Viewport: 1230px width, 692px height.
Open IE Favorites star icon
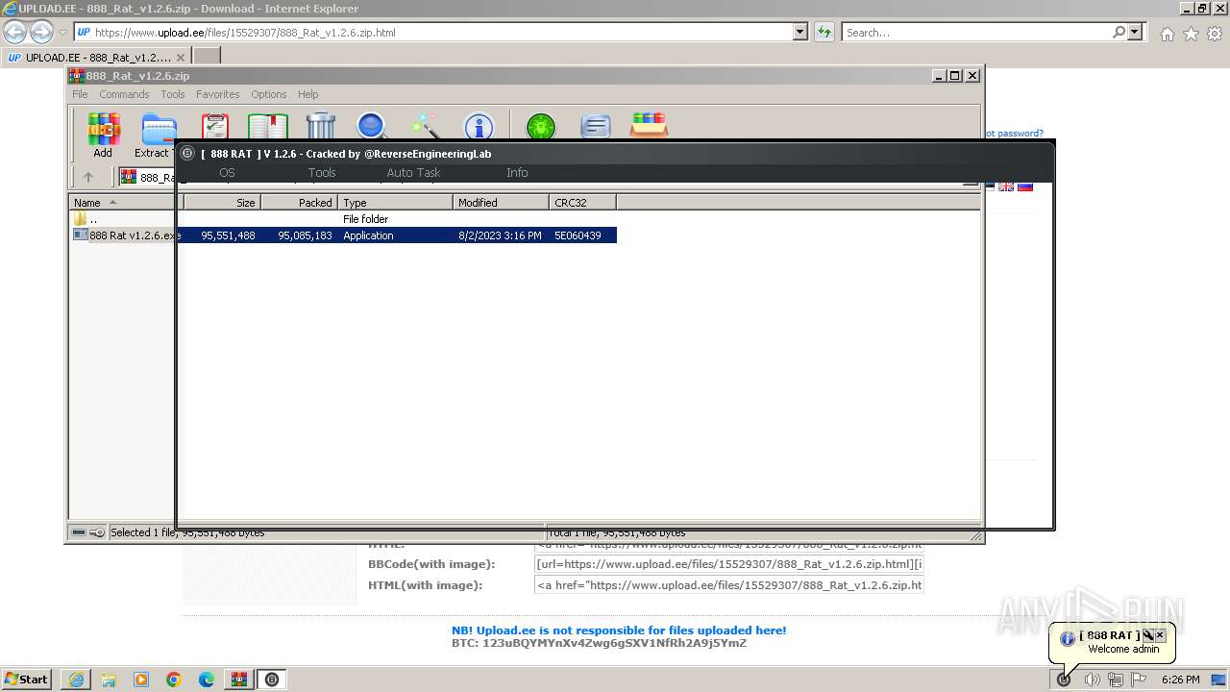(1191, 34)
